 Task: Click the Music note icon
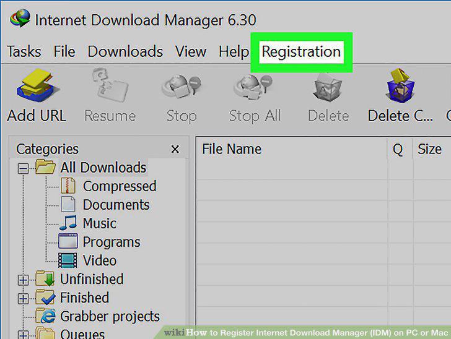coord(68,223)
